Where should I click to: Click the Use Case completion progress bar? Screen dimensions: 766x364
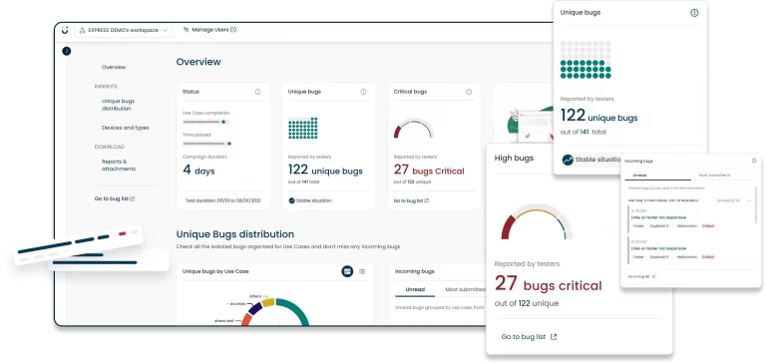[205, 122]
